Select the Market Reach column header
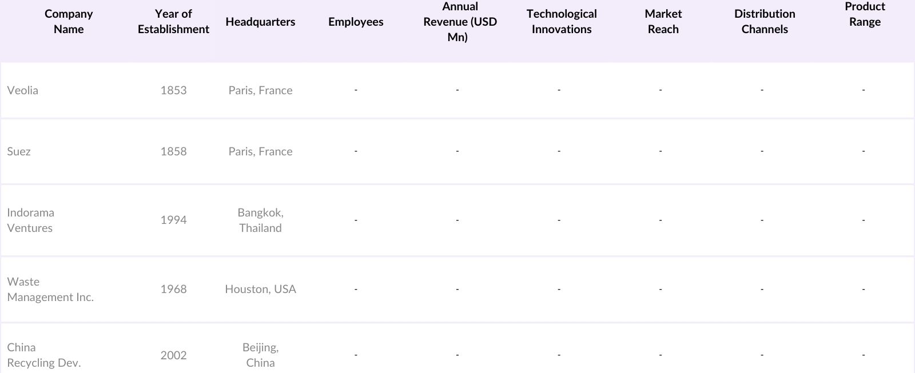The image size is (915, 373). (x=663, y=22)
